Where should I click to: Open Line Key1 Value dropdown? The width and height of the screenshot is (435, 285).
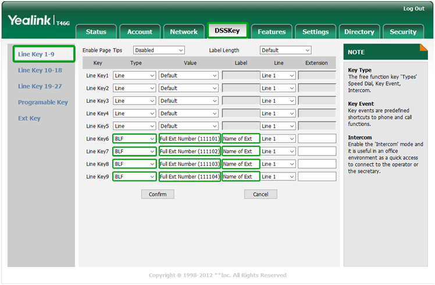coord(188,75)
